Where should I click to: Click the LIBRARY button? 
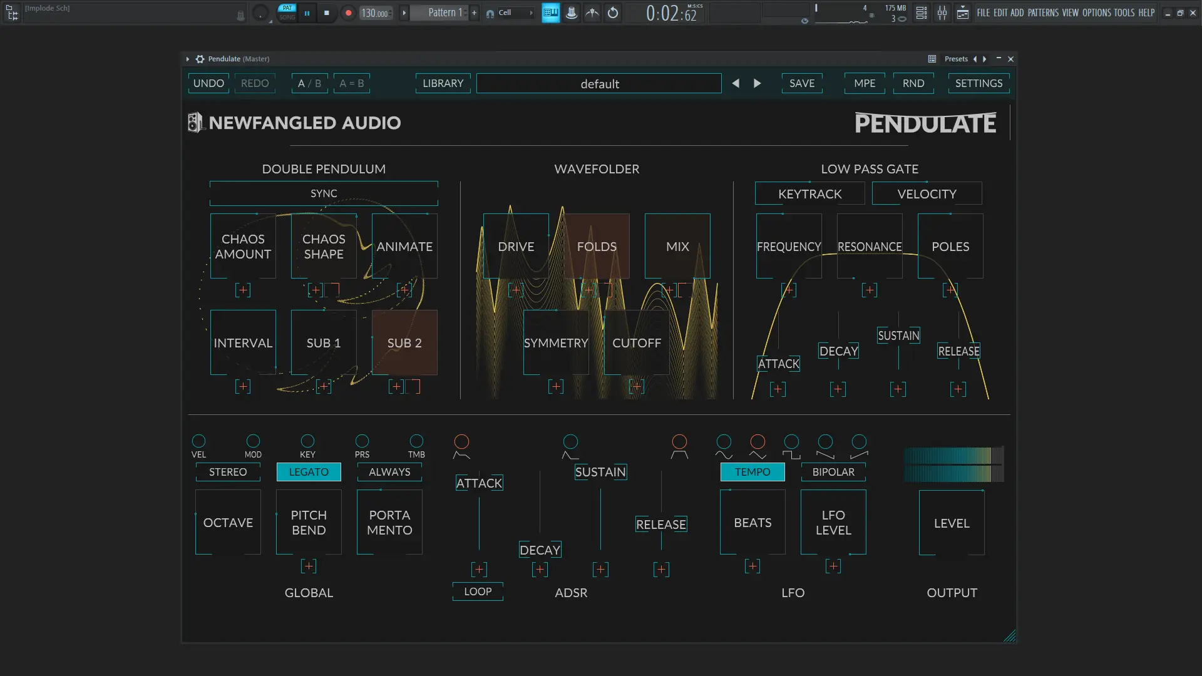click(443, 83)
